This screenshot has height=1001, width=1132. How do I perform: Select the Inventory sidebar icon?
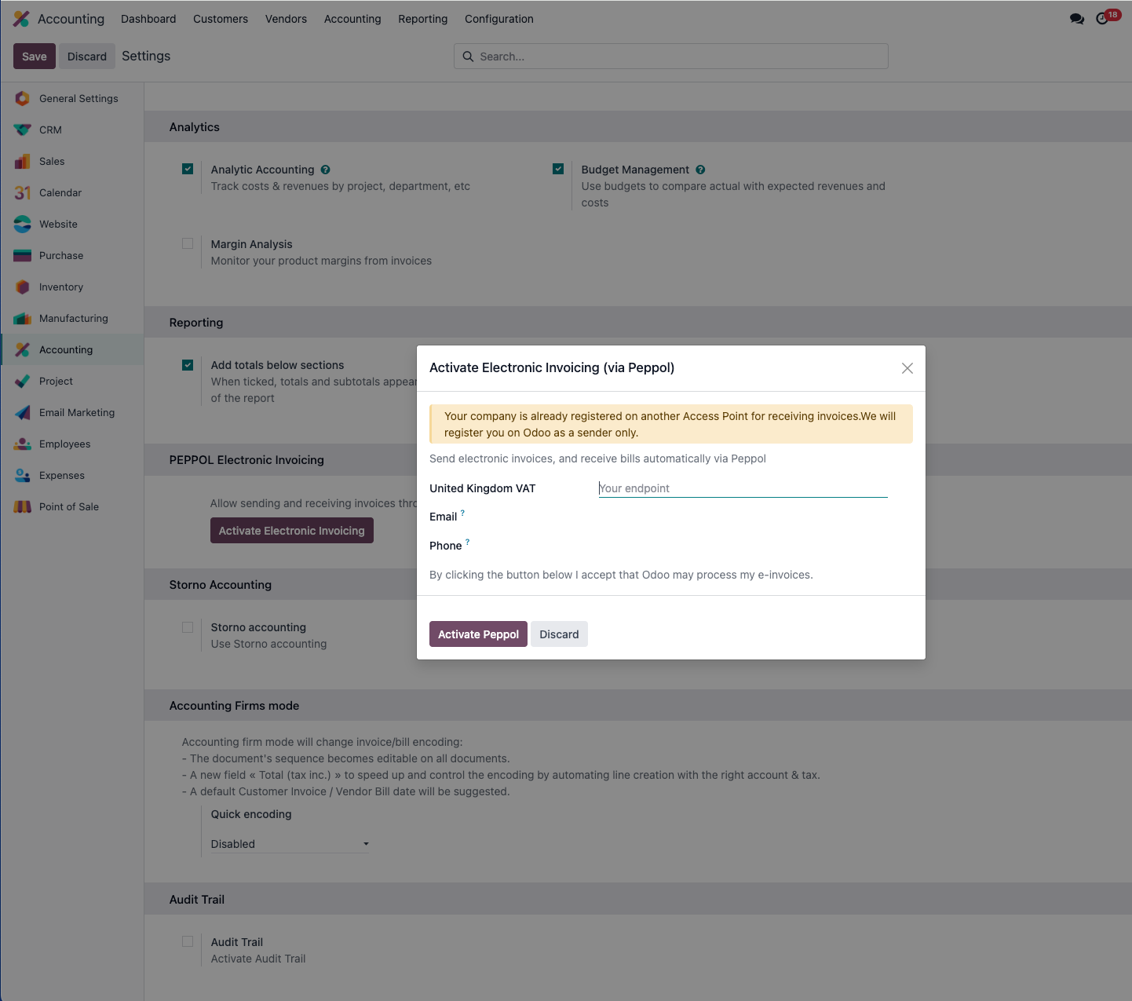point(22,287)
